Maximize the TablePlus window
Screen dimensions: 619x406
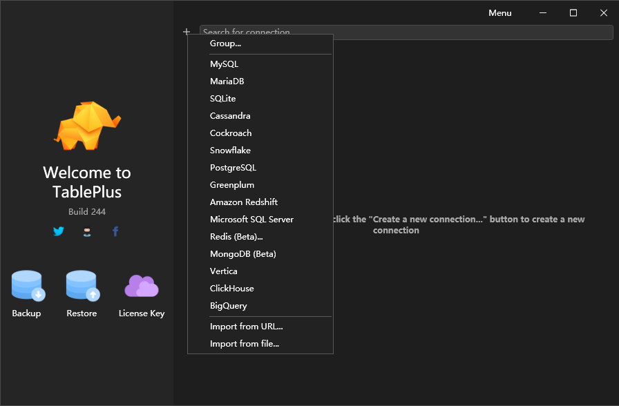pos(573,13)
